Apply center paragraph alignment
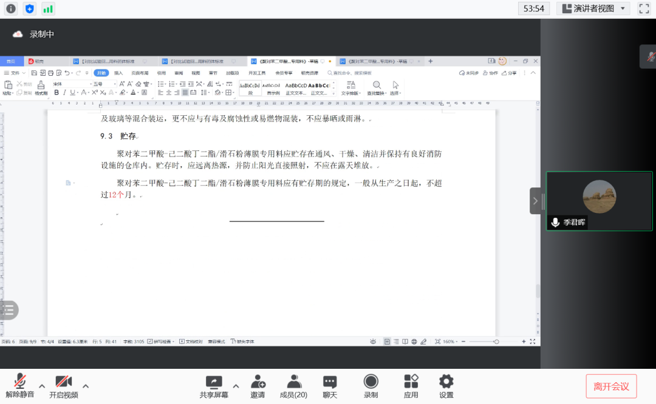Image resolution: width=656 pixels, height=404 pixels. pyautogui.click(x=169, y=93)
